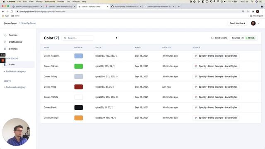Focus the color Search field

click(x=77, y=38)
